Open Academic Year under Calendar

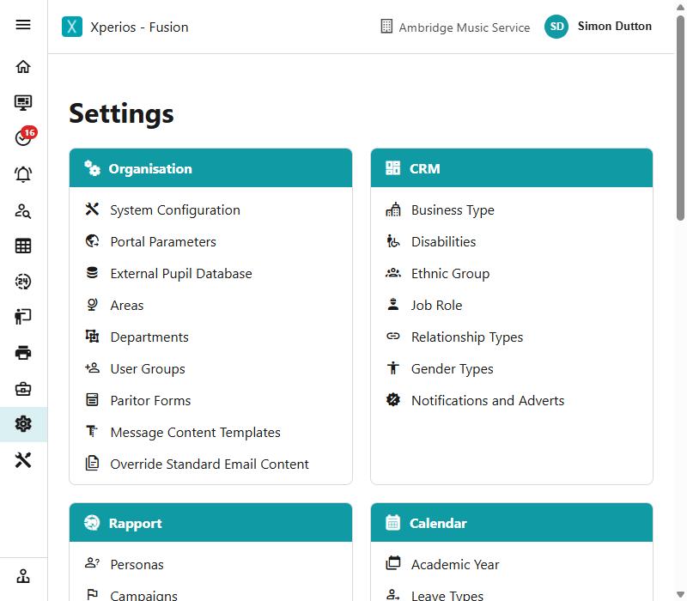(455, 565)
